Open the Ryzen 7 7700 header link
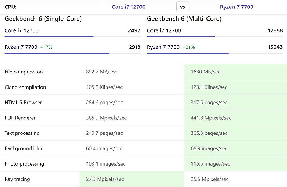Screen dimensions: 287x187 237,7
